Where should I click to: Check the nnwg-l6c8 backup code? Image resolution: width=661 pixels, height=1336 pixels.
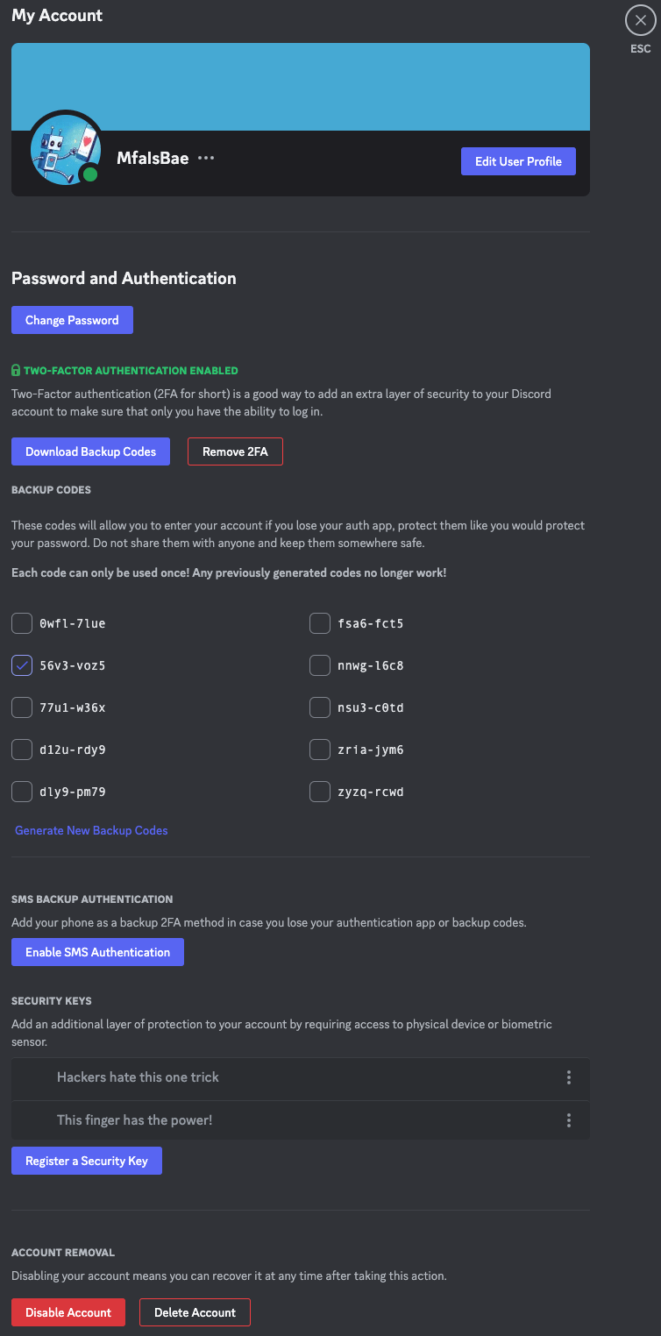320,665
